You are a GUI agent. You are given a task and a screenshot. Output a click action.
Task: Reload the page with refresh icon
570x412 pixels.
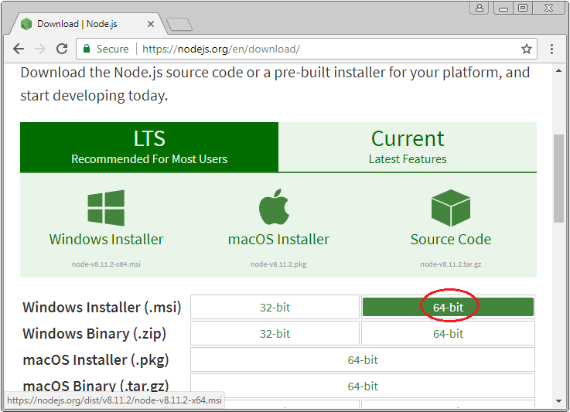point(62,49)
